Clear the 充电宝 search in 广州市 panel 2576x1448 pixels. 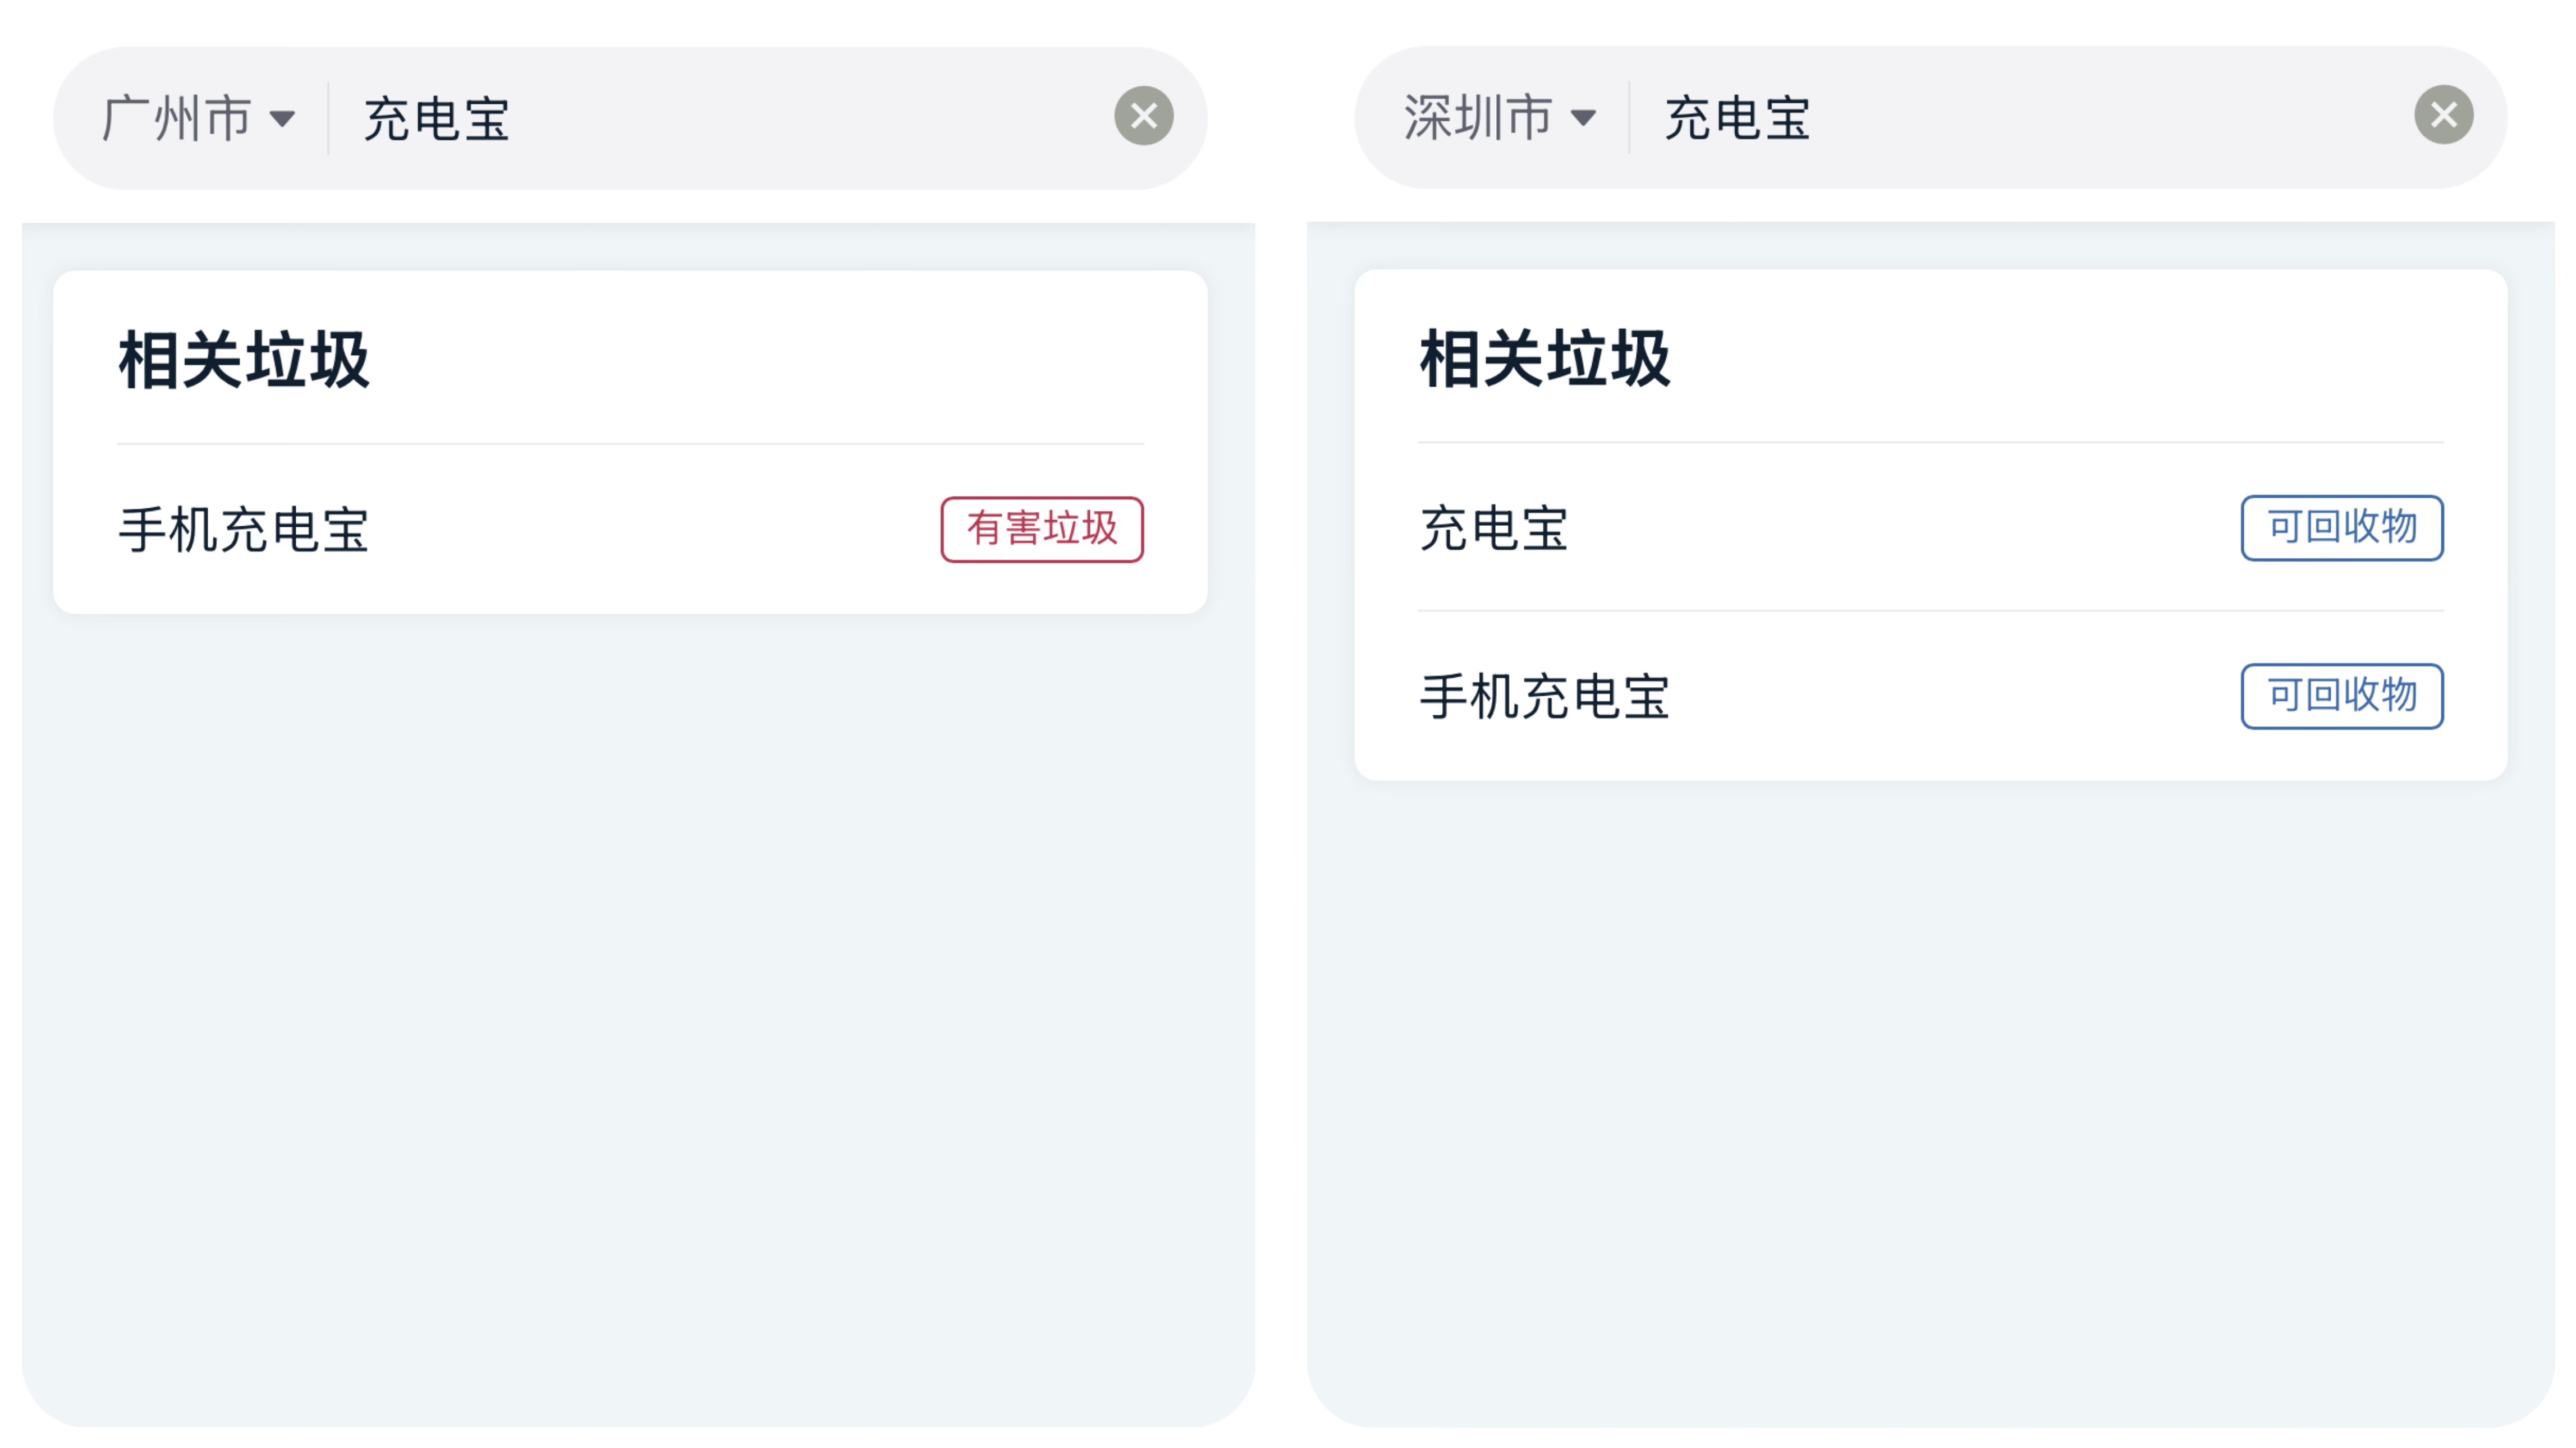[x=1144, y=116]
